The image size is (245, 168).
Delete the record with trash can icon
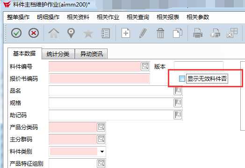click(x=160, y=33)
